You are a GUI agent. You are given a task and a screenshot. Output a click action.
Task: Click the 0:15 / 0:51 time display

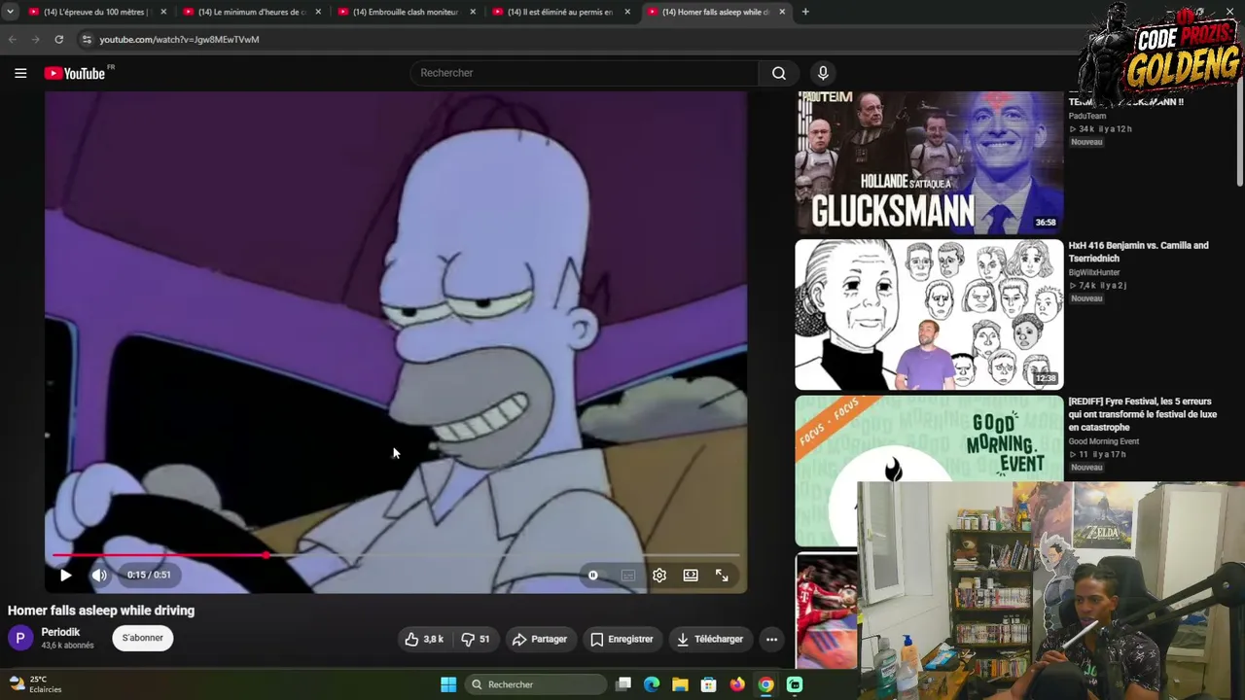click(149, 575)
